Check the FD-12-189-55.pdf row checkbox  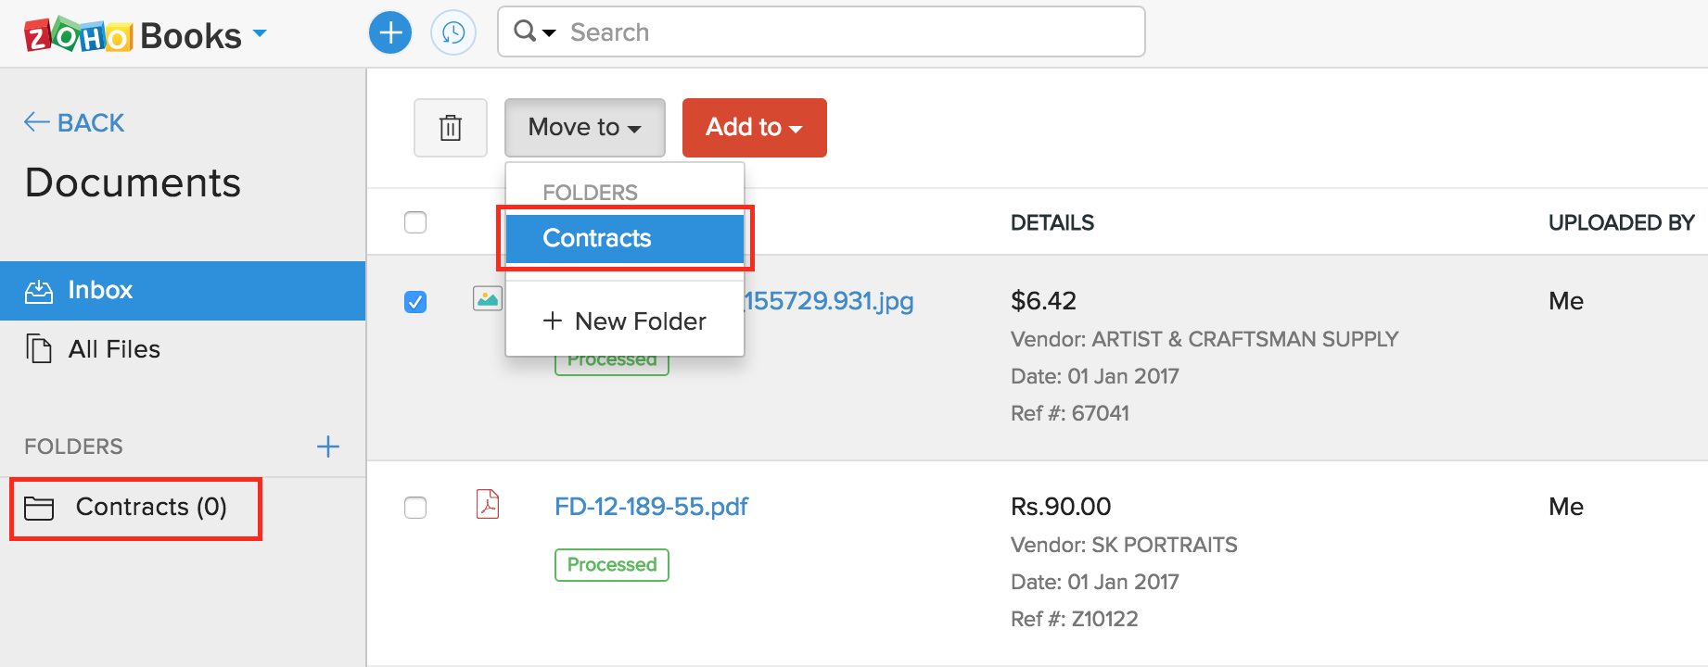(415, 508)
